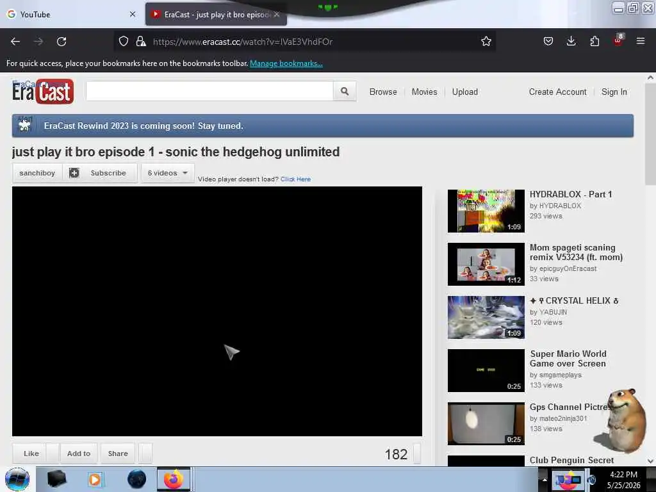The height and width of the screenshot is (492, 656).
Task: Open the Club Penguin Secret title
Action: point(571,460)
